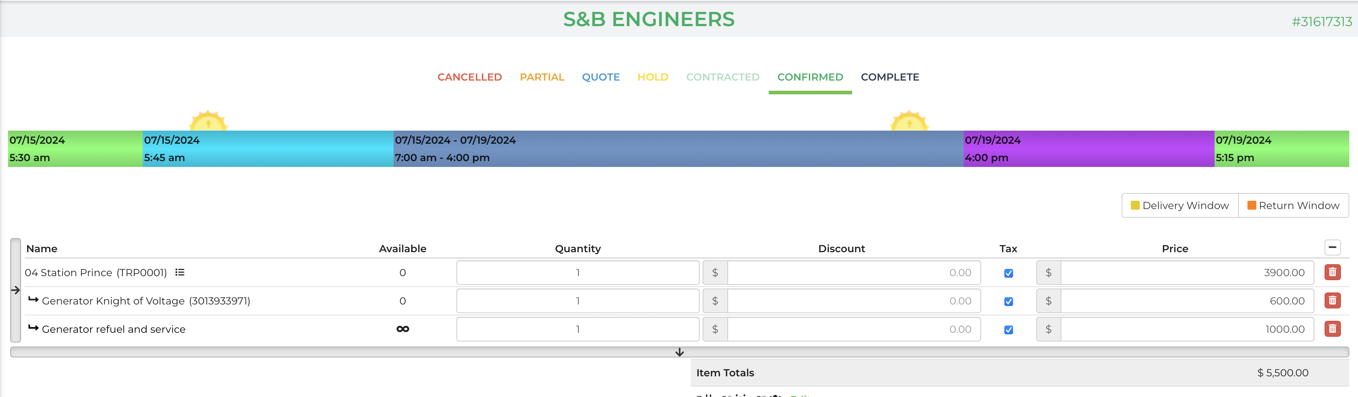1358x397 pixels.
Task: Switch status to CANCELLED
Action: pos(469,77)
